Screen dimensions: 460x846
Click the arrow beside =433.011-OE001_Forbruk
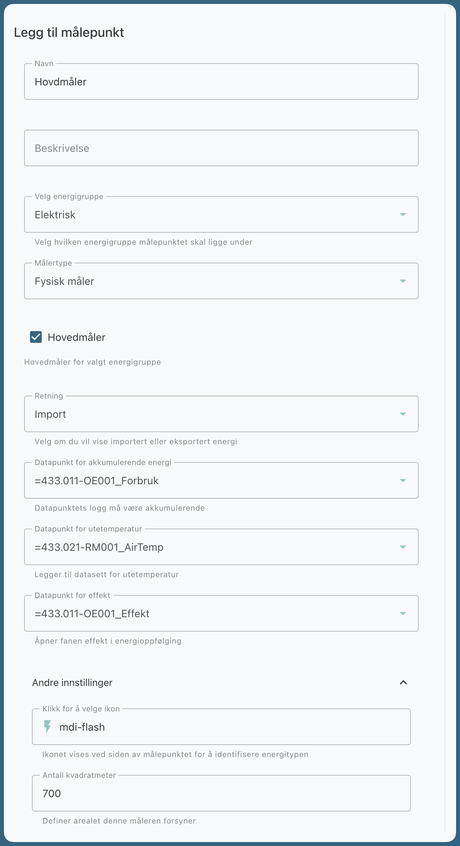click(403, 480)
